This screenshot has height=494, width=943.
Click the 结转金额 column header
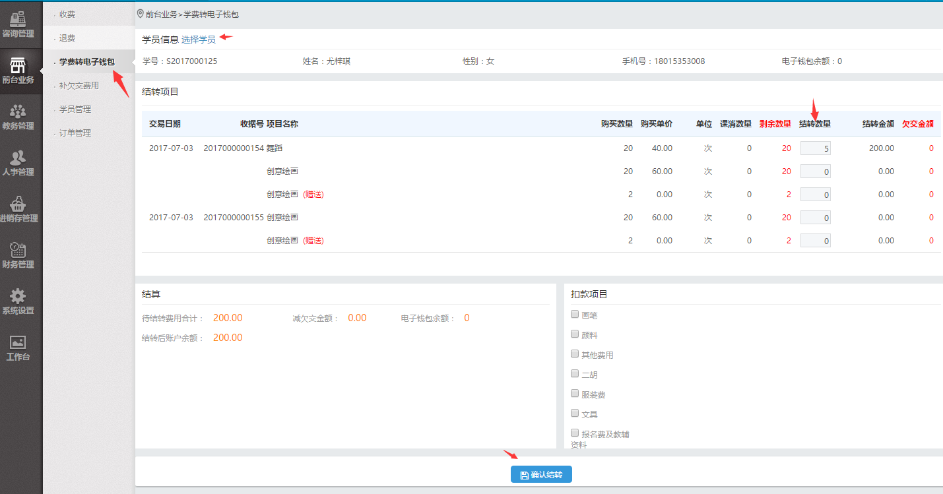(x=878, y=124)
